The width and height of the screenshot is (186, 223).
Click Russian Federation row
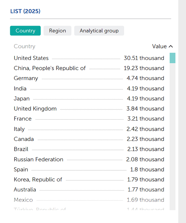pos(38,159)
